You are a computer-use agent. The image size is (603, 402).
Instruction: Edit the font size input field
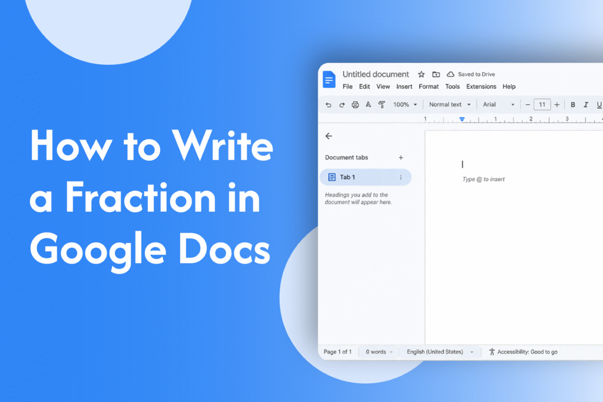(542, 104)
